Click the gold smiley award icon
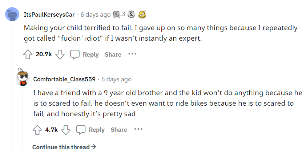 pyautogui.click(x=143, y=15)
